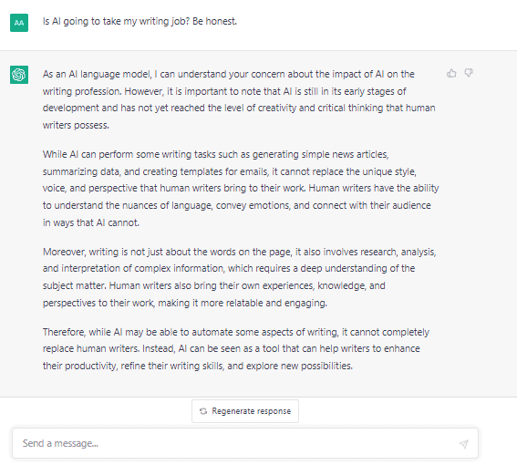Click the green AA user avatar

point(19,23)
